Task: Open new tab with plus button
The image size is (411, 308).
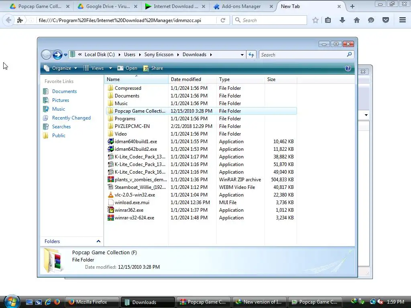Action: pos(352,6)
